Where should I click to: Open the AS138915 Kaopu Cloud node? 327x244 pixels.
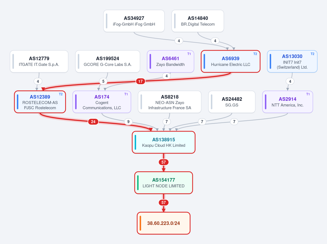click(x=164, y=142)
